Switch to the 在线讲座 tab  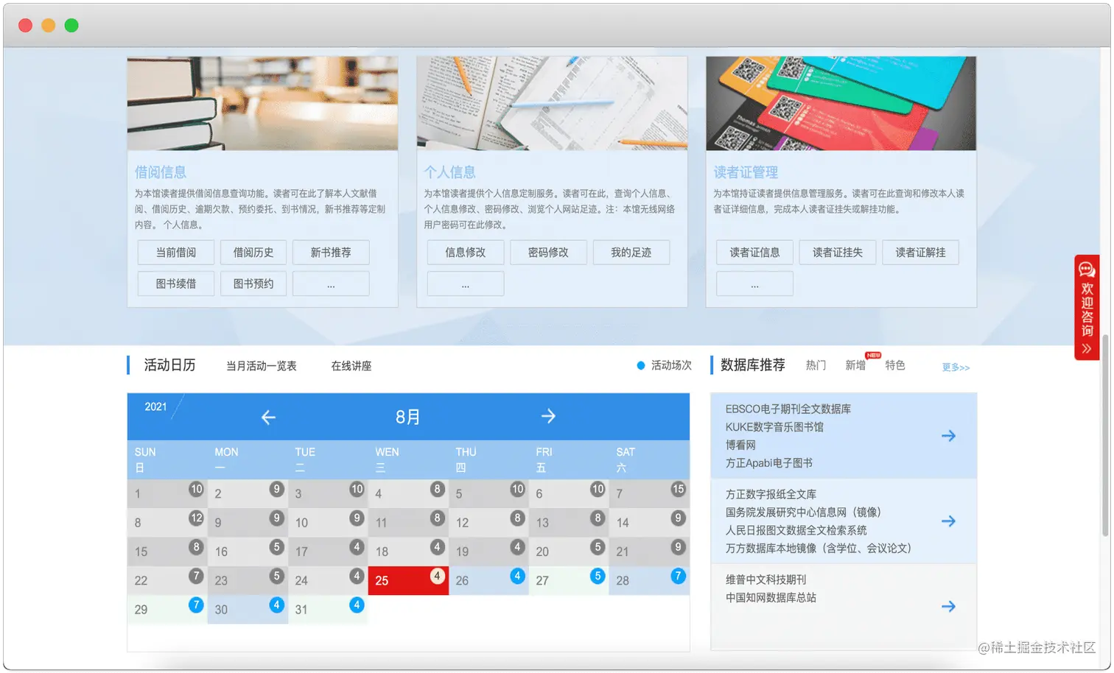(x=351, y=365)
